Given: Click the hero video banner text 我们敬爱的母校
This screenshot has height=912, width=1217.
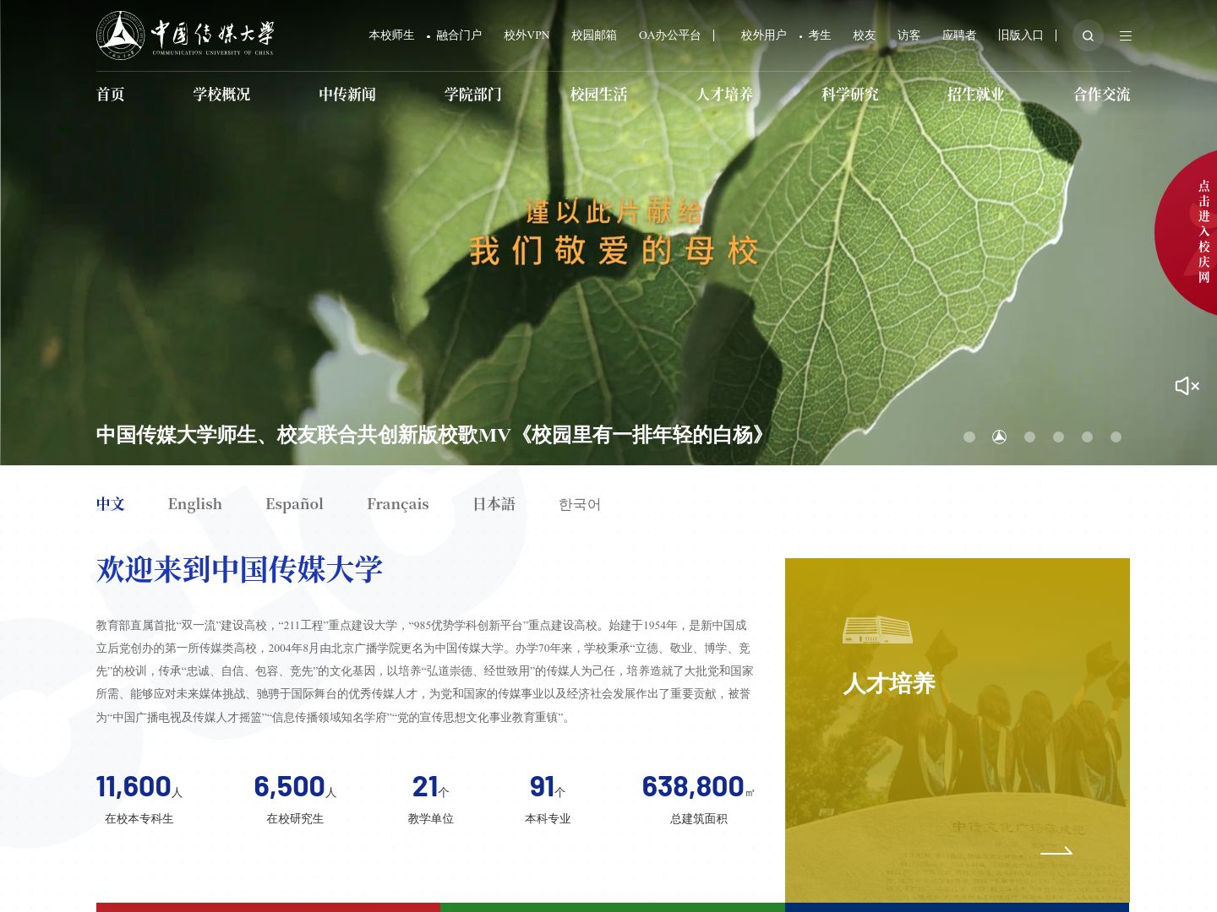Looking at the screenshot, I should click(x=614, y=251).
